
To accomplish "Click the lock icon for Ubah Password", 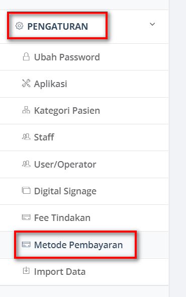I will pyautogui.click(x=26, y=57).
